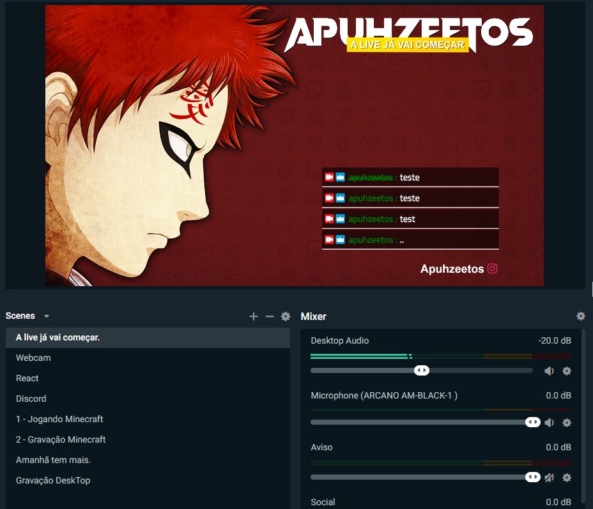Click Microphone (ARCANO AM-BLACK-1) label
This screenshot has width=593, height=509.
pos(384,395)
